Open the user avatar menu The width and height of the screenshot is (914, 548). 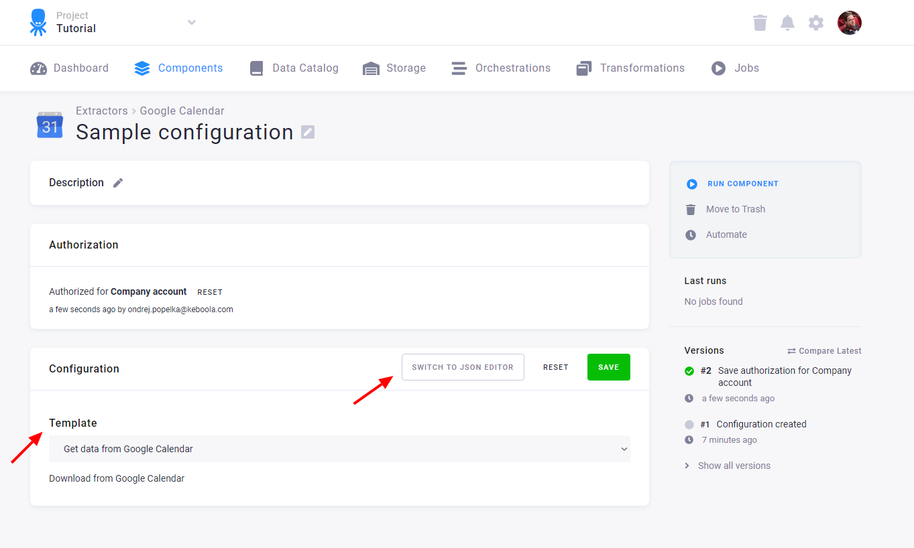[850, 23]
